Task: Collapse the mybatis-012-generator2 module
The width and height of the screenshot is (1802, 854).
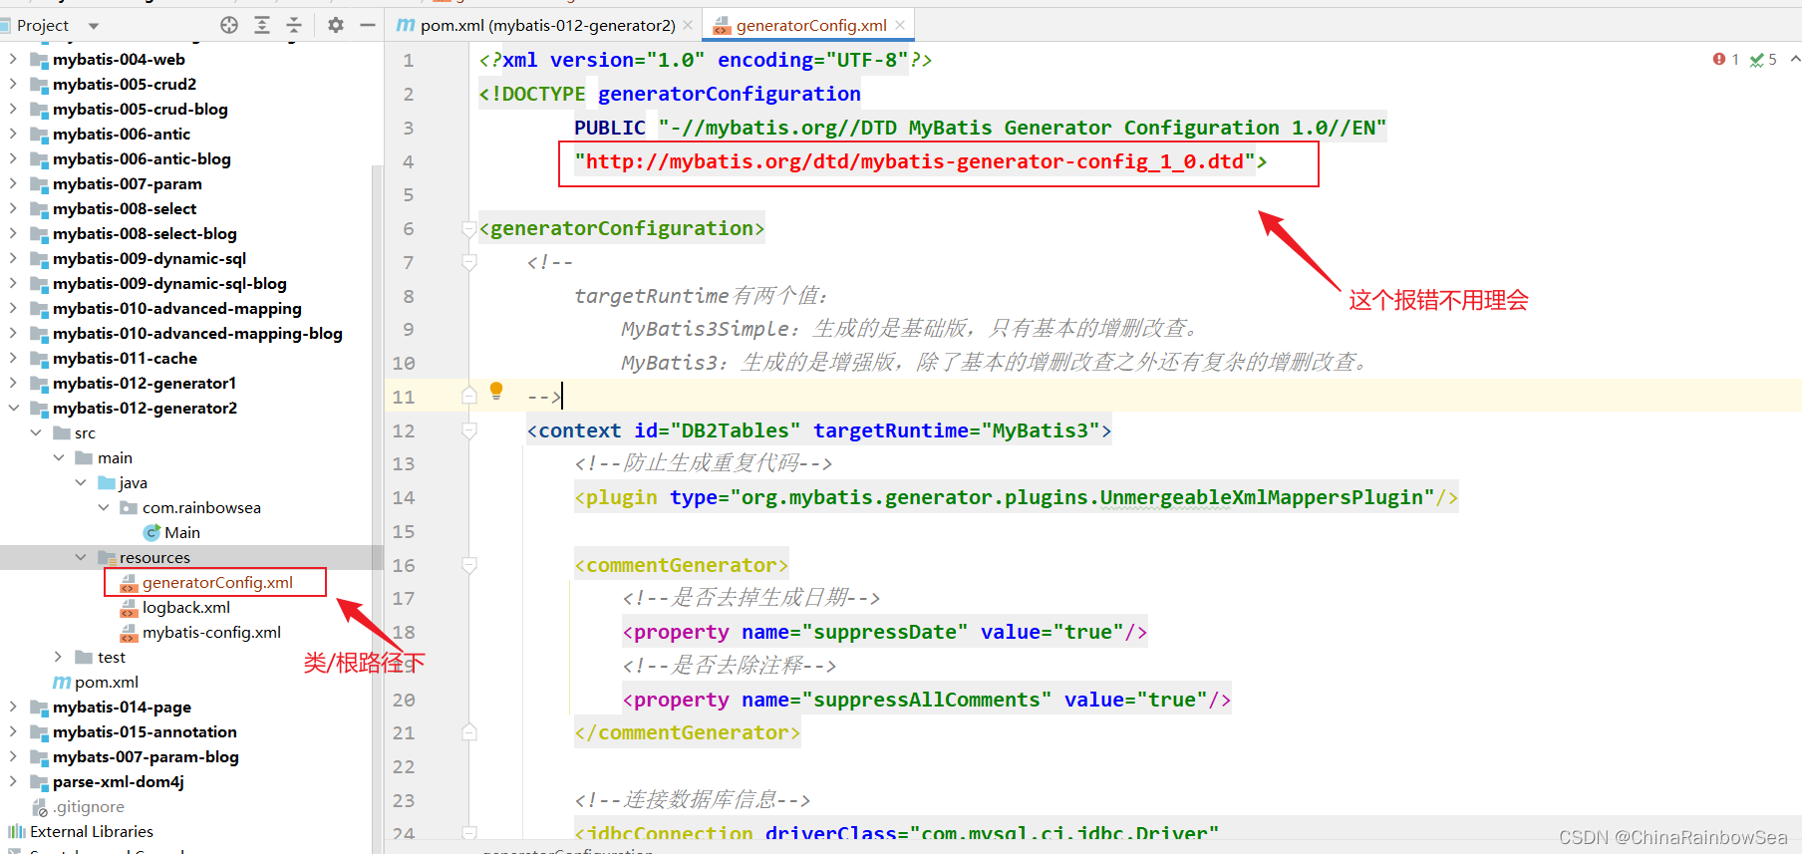Action: tap(14, 408)
